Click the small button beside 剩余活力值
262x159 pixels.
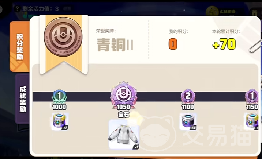tap(67, 8)
